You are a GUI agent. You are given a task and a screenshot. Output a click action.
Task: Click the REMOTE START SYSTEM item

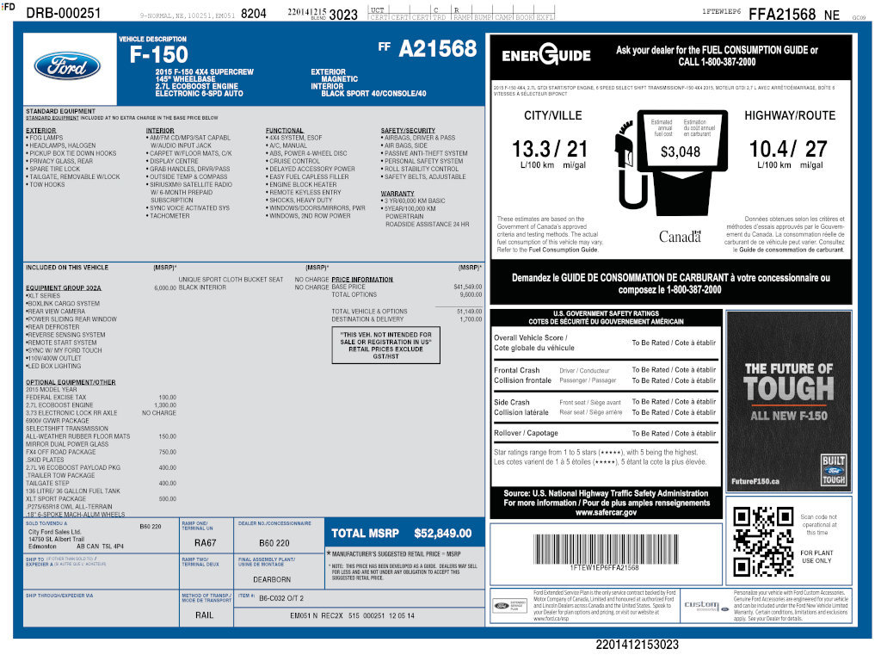point(61,343)
